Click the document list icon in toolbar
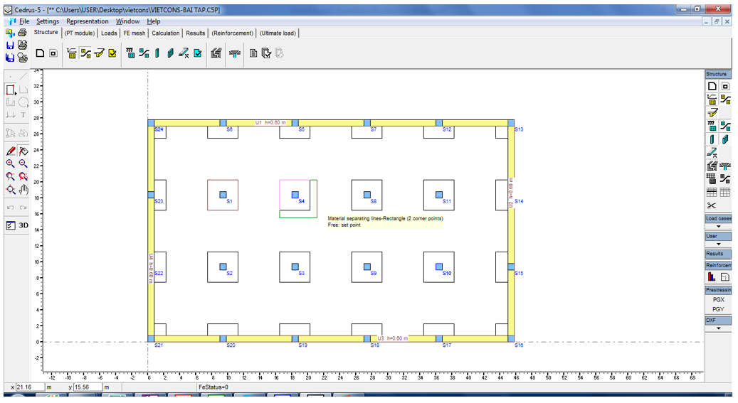Screen dimensions: 738x403 (253, 53)
